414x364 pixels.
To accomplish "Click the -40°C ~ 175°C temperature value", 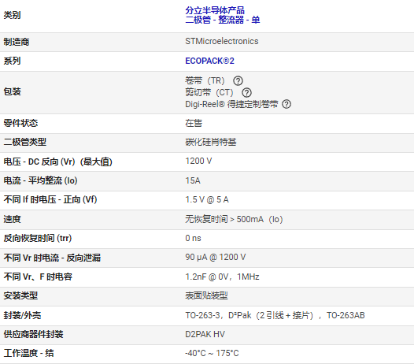I will (x=212, y=354).
